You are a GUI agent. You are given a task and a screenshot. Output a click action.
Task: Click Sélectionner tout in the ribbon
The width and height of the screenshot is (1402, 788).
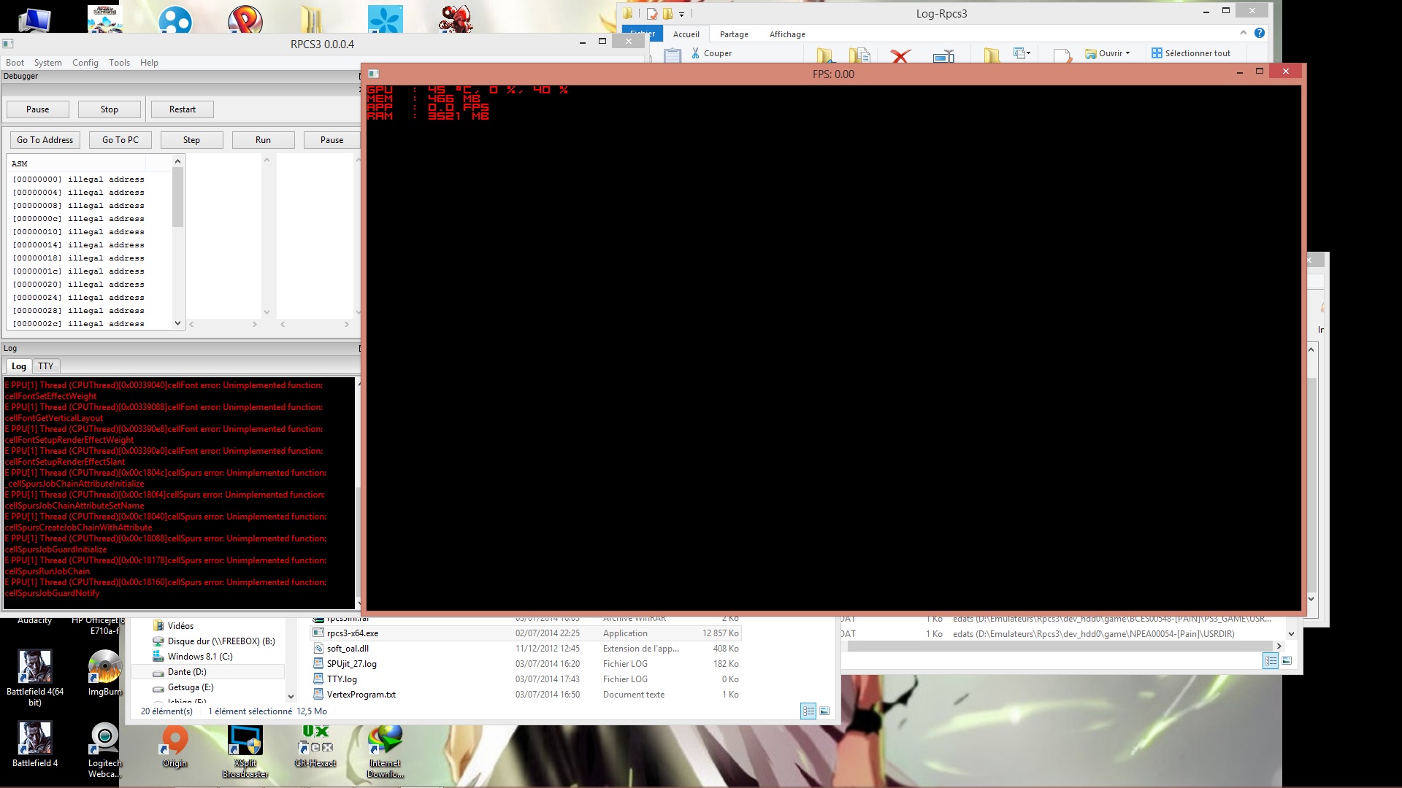(1190, 53)
